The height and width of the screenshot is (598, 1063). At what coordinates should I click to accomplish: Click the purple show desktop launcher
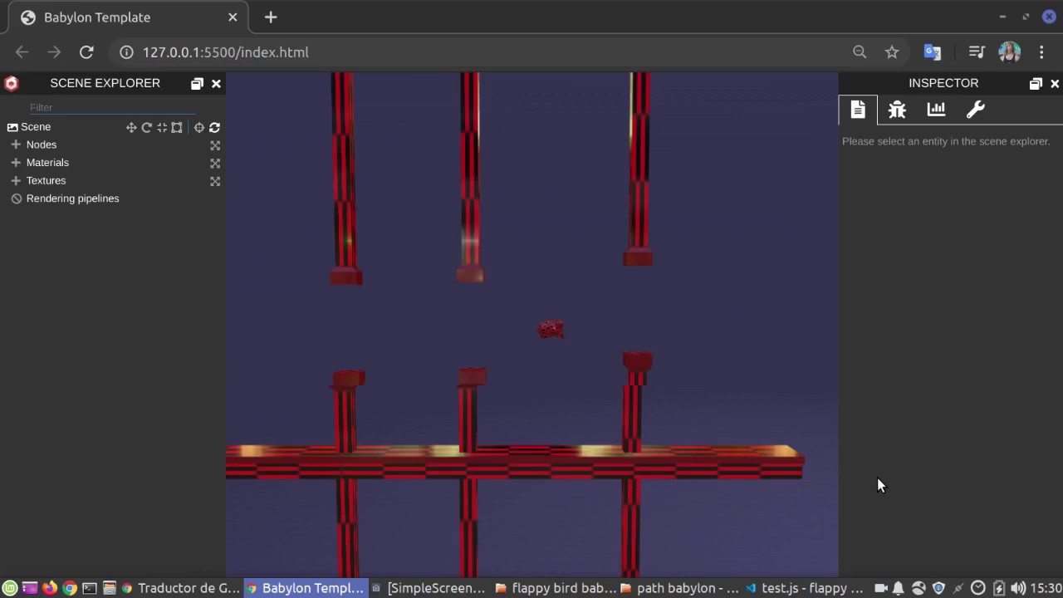click(29, 588)
